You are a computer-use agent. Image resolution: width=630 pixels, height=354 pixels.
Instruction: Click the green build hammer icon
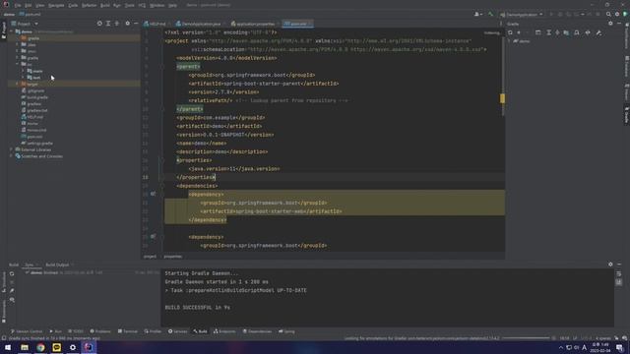490,15
